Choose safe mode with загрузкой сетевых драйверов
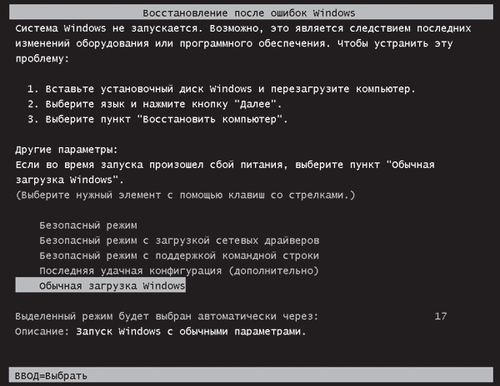The height and width of the screenshot is (386, 500). (178, 240)
